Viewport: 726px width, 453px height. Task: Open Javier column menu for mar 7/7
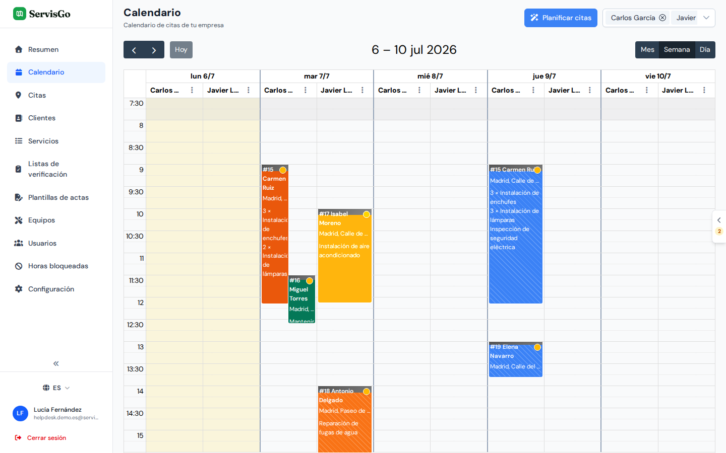click(x=362, y=90)
